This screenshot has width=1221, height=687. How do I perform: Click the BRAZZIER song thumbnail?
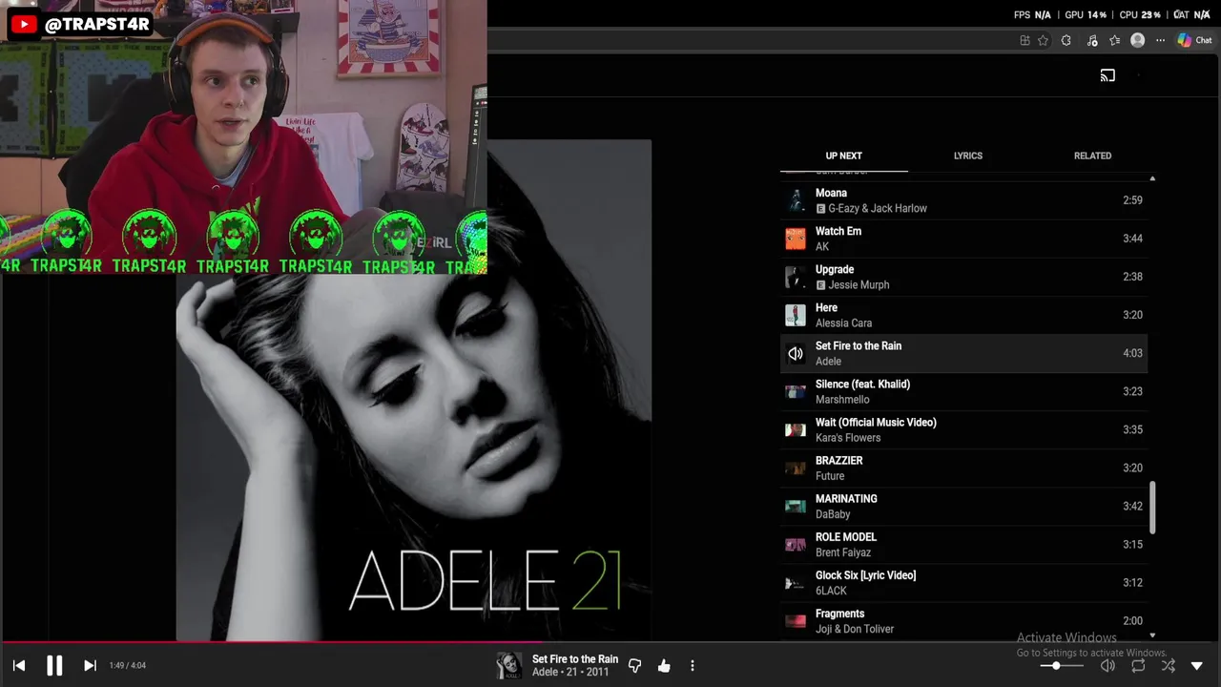[795, 468]
